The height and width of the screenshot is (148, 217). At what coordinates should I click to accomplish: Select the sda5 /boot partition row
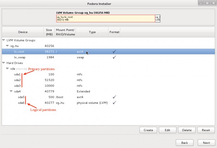(x=109, y=97)
